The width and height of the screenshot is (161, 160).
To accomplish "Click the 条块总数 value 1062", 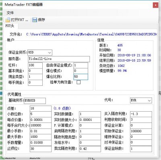I will pos(121,66).
